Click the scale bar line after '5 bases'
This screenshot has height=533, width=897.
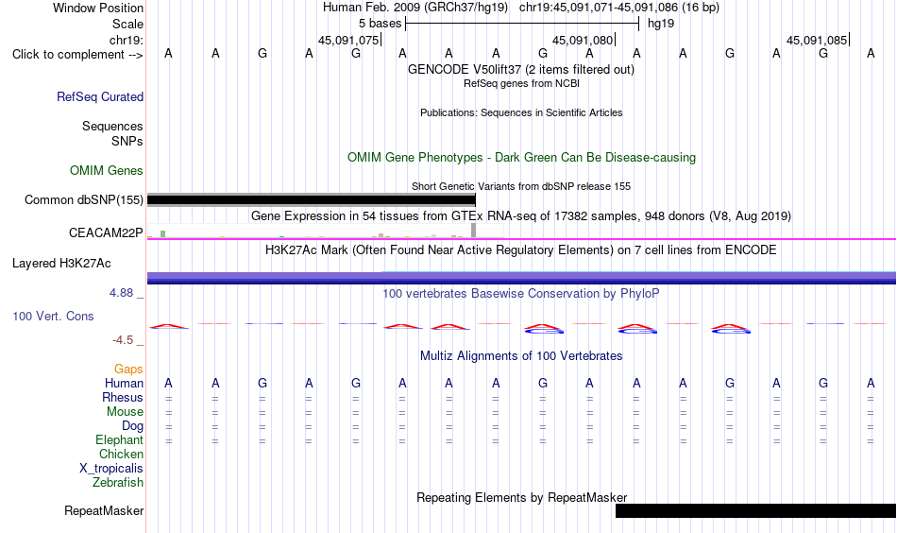(522, 24)
